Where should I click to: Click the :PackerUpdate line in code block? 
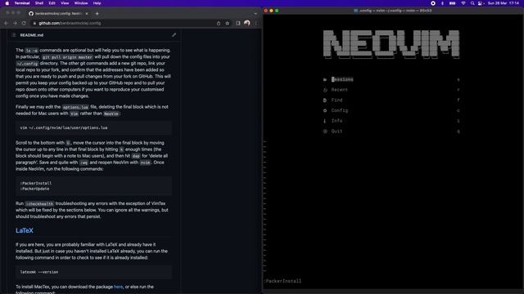34,189
